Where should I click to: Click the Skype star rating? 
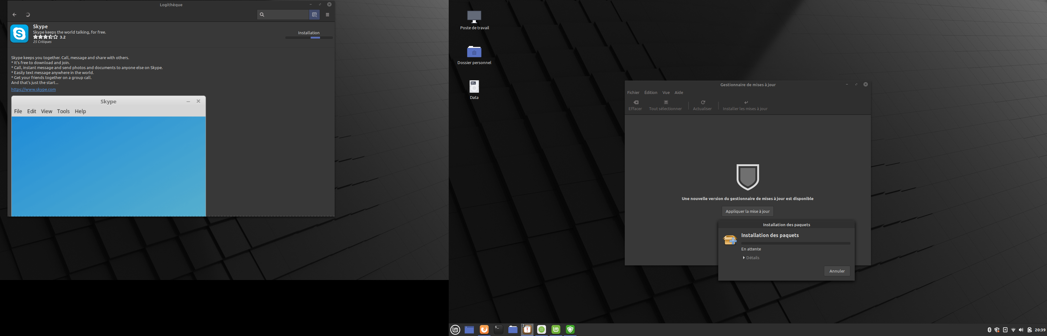45,37
